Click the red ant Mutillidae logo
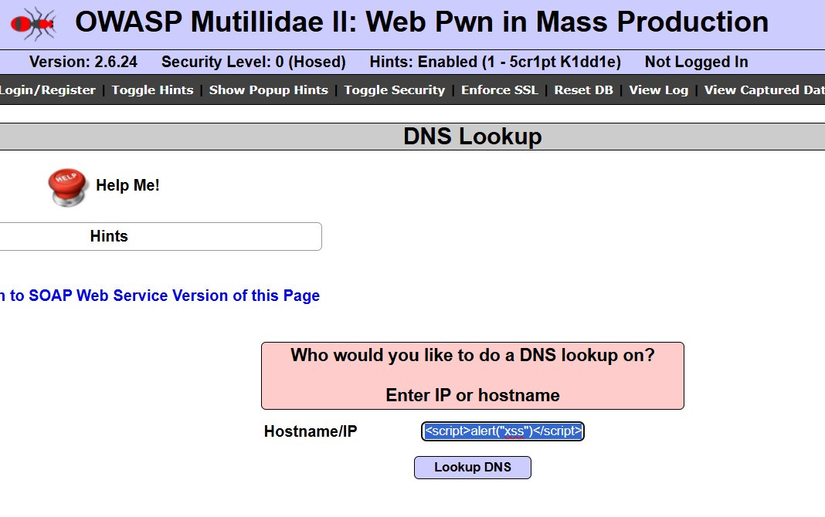825x517 pixels. [x=33, y=24]
